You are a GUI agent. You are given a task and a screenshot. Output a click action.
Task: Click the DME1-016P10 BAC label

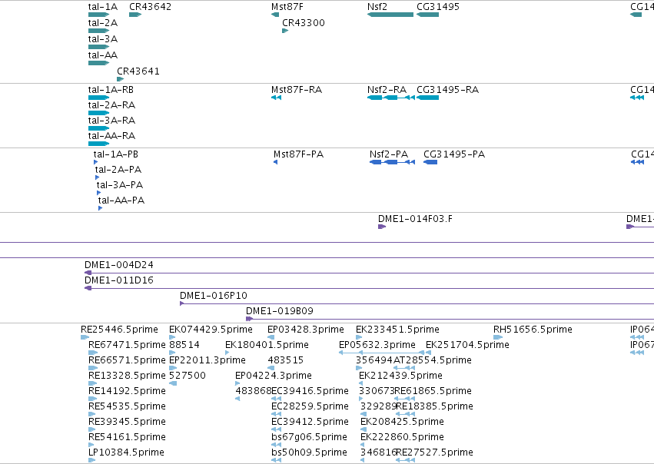tap(214, 296)
